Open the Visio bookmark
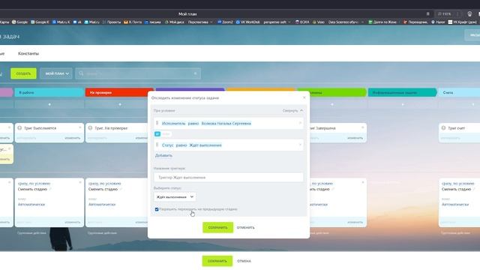The height and width of the screenshot is (270, 480). pyautogui.click(x=318, y=22)
